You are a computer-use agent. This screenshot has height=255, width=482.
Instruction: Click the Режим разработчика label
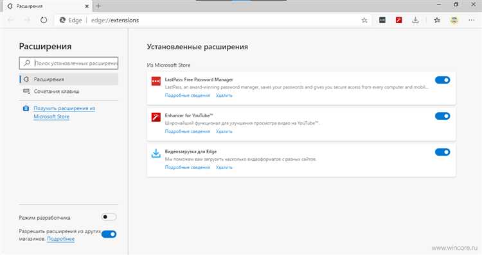(44, 218)
